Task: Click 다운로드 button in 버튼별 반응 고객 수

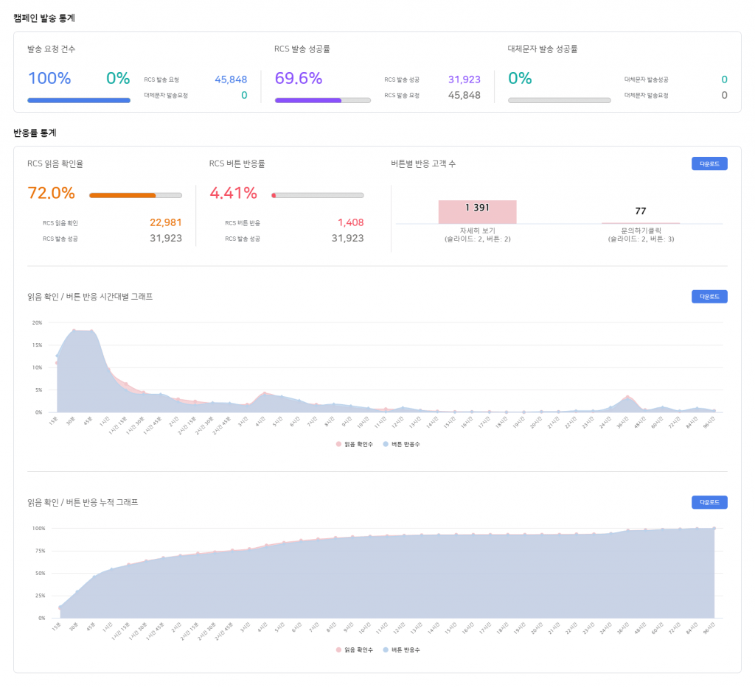Action: 709,164
